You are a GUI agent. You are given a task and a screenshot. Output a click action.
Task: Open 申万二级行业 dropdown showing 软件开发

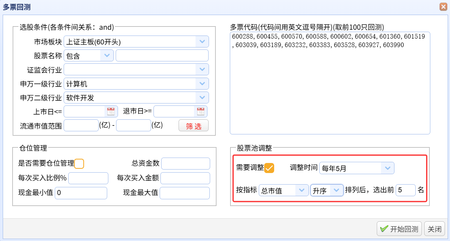137,97
